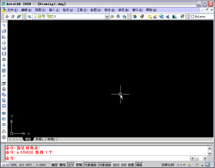Switch to the 布局1 tab
This screenshot has width=215, height=168.
39,139
